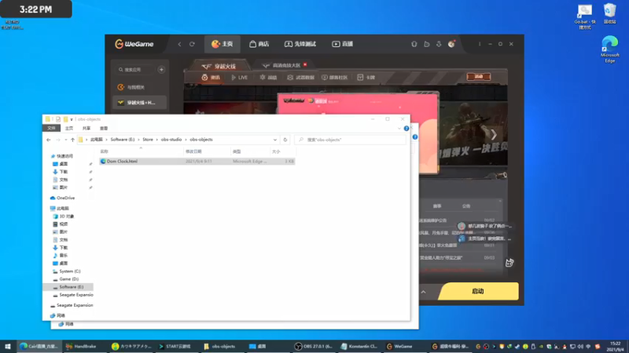The image size is (629, 353).
Task: Go back in WeGame navigation
Action: coord(179,44)
